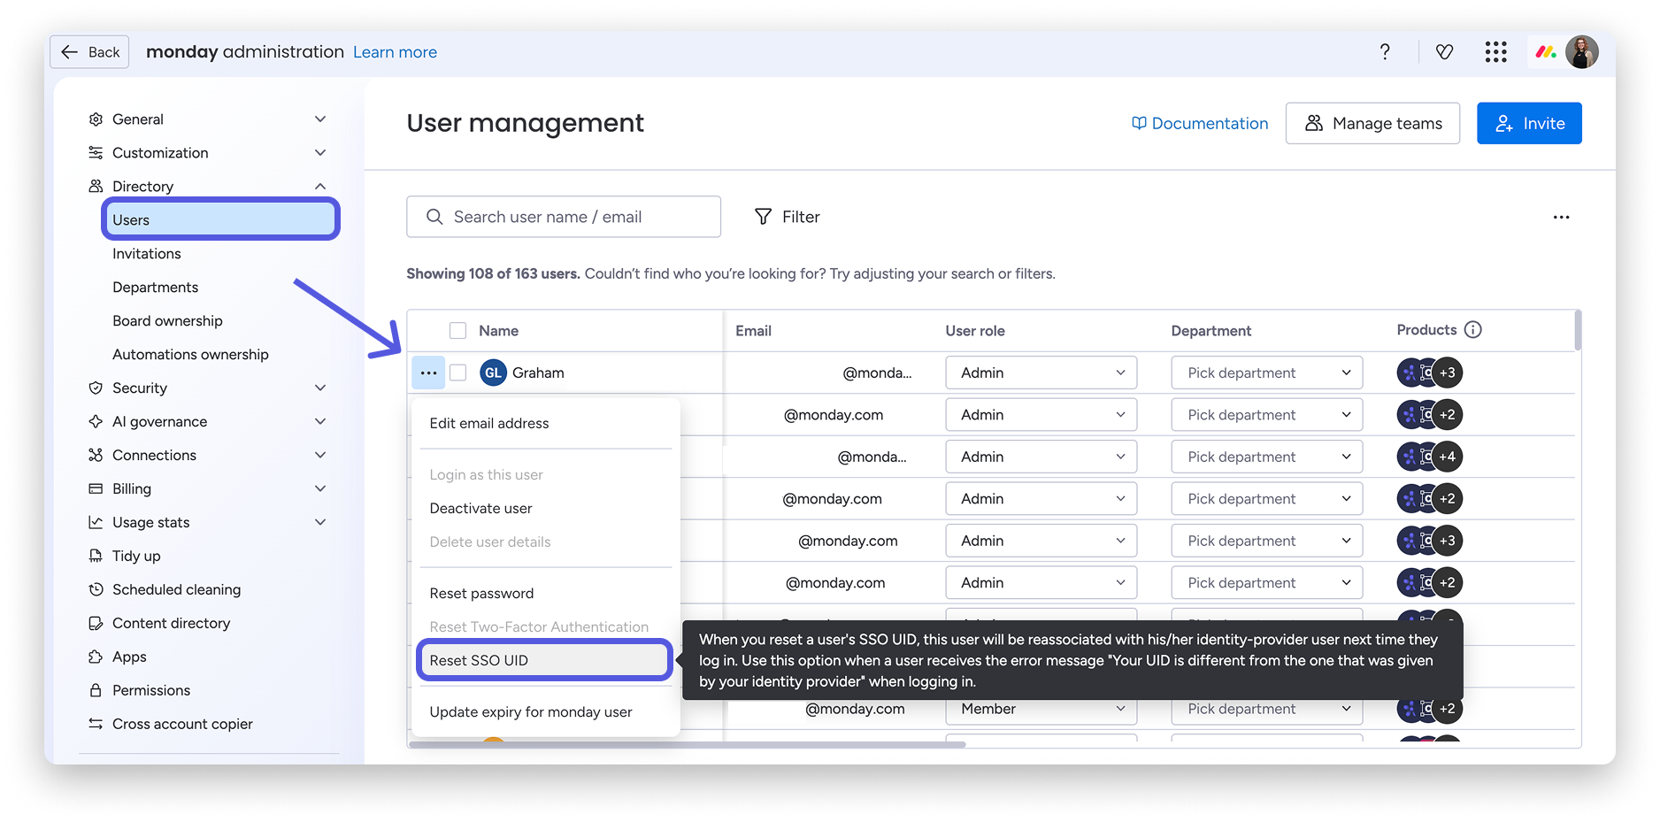Click the User role column header
The image size is (1660, 822).
coord(975,331)
